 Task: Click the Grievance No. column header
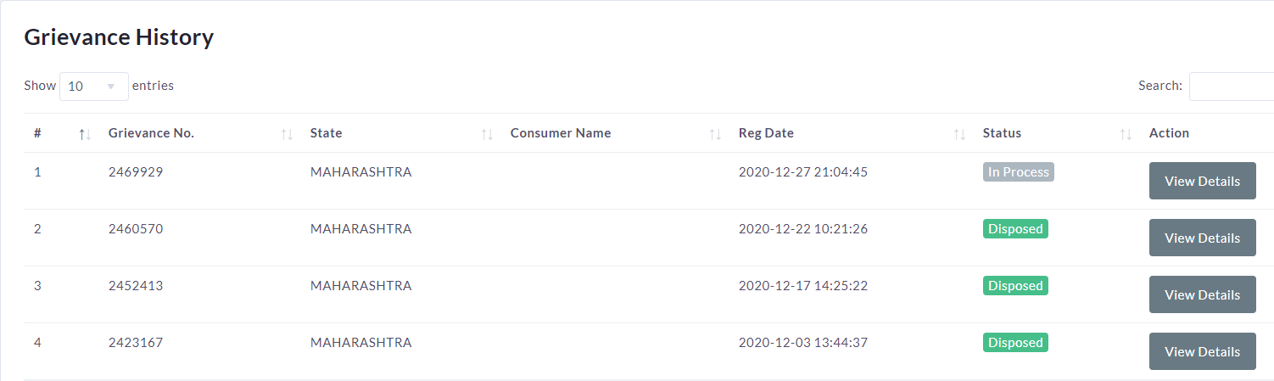pos(151,133)
